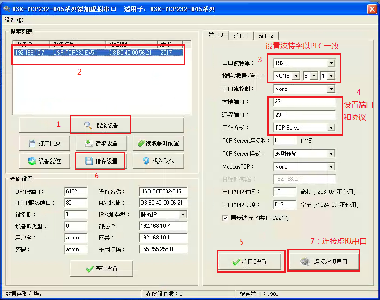The width and height of the screenshot is (380, 300).
Task: Toggle the 同步波特率 (RFC2217) checkbox
Action: pos(226,218)
